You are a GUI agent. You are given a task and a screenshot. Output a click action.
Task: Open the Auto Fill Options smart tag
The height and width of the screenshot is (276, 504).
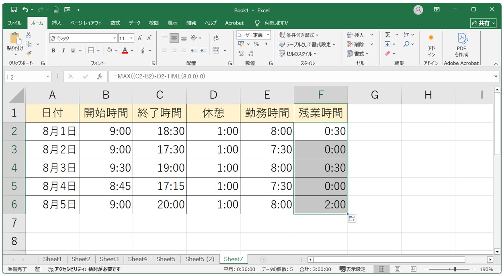point(352,218)
